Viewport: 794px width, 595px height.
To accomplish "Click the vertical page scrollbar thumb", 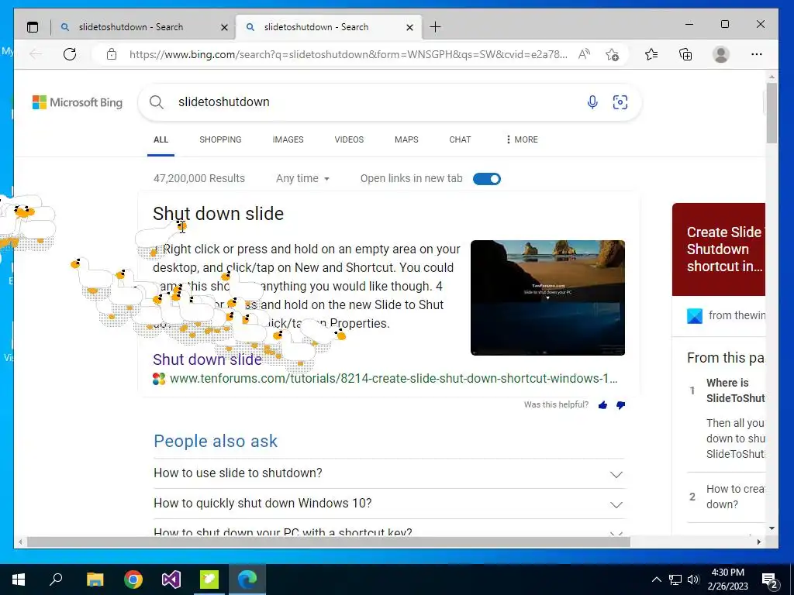I will tap(772, 112).
